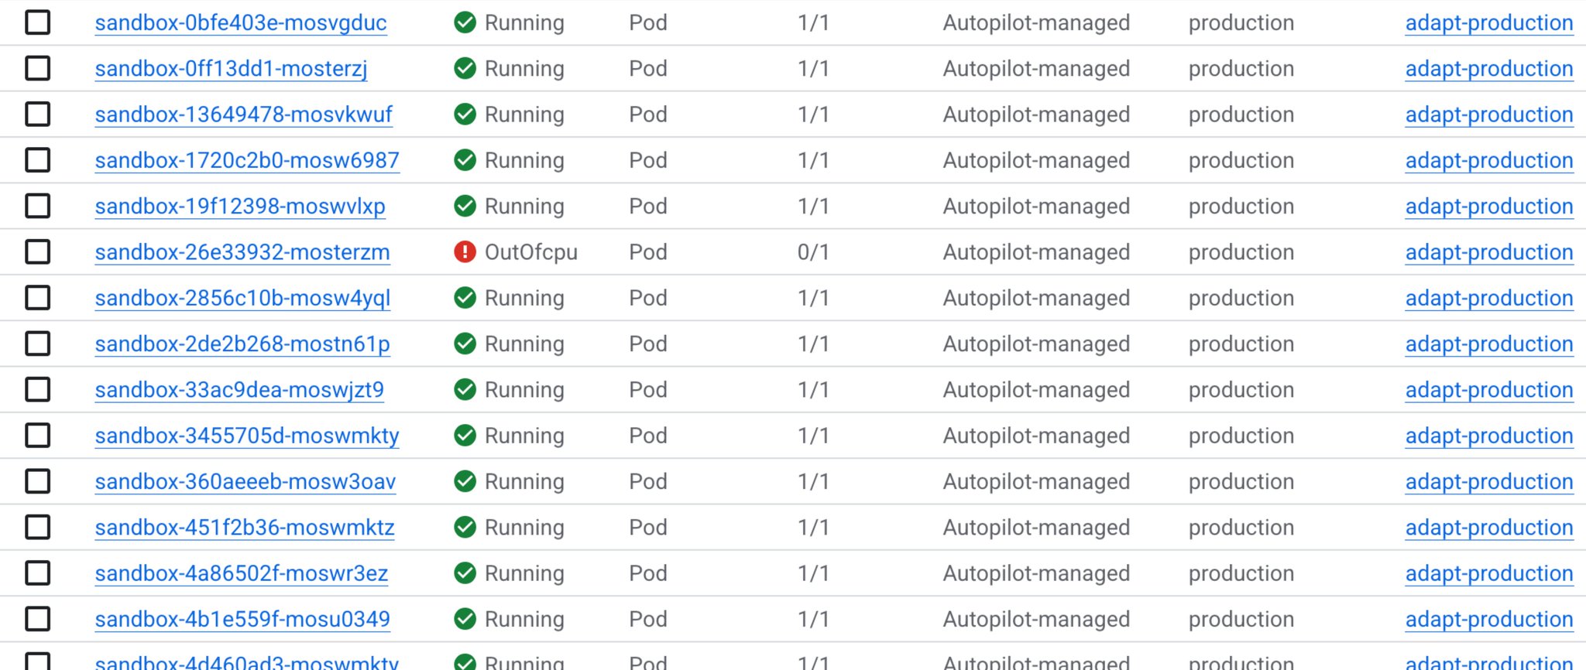Image resolution: width=1586 pixels, height=670 pixels.
Task: Open adapt-production link for sandbox-451f2b36-moswmktz
Action: (x=1489, y=528)
